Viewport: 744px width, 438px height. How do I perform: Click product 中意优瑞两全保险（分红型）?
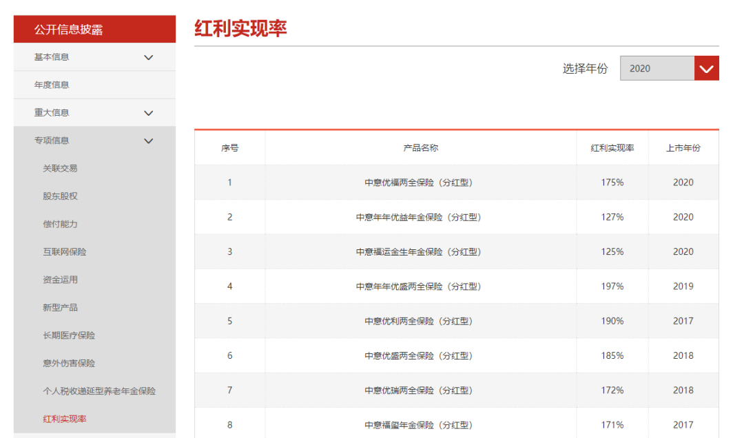tap(419, 390)
